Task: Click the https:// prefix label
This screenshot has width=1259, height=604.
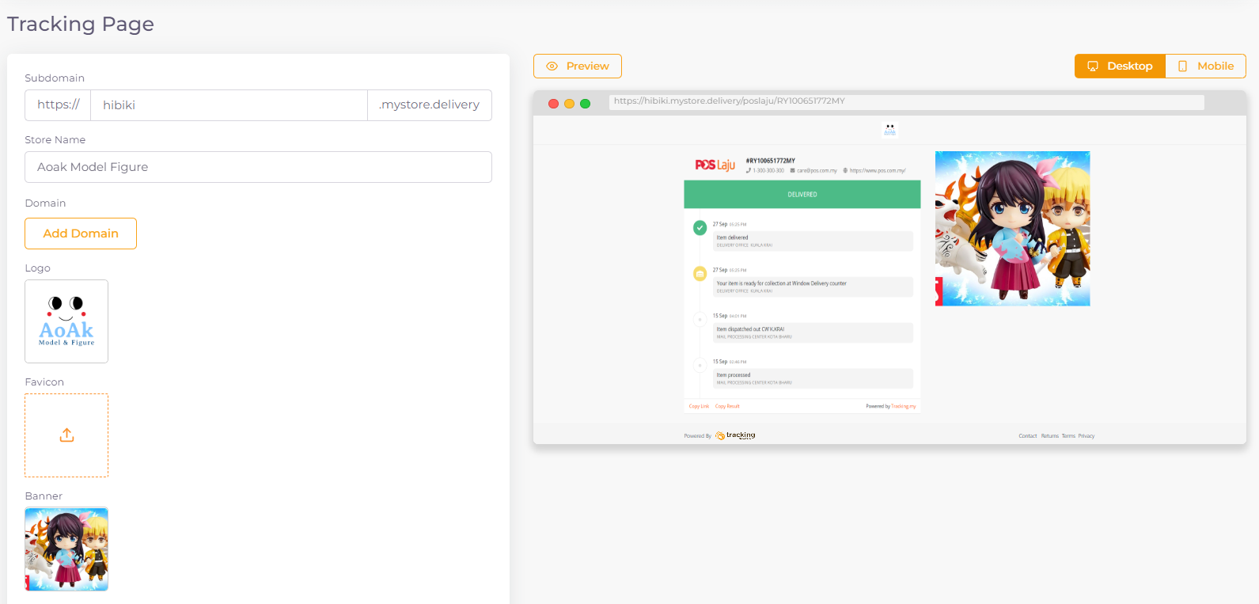Action: pyautogui.click(x=58, y=105)
